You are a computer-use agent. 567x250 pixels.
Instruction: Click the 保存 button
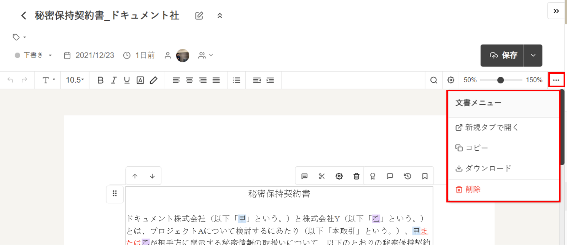tap(502, 56)
